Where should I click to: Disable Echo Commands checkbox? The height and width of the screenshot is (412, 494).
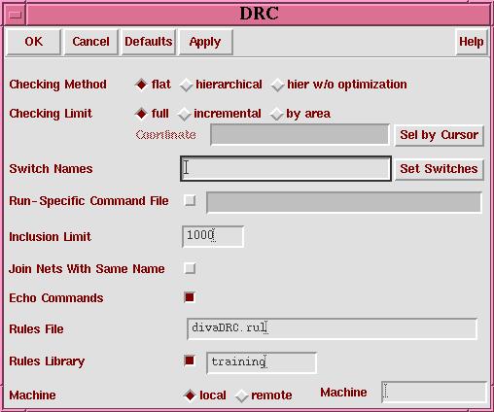point(190,297)
